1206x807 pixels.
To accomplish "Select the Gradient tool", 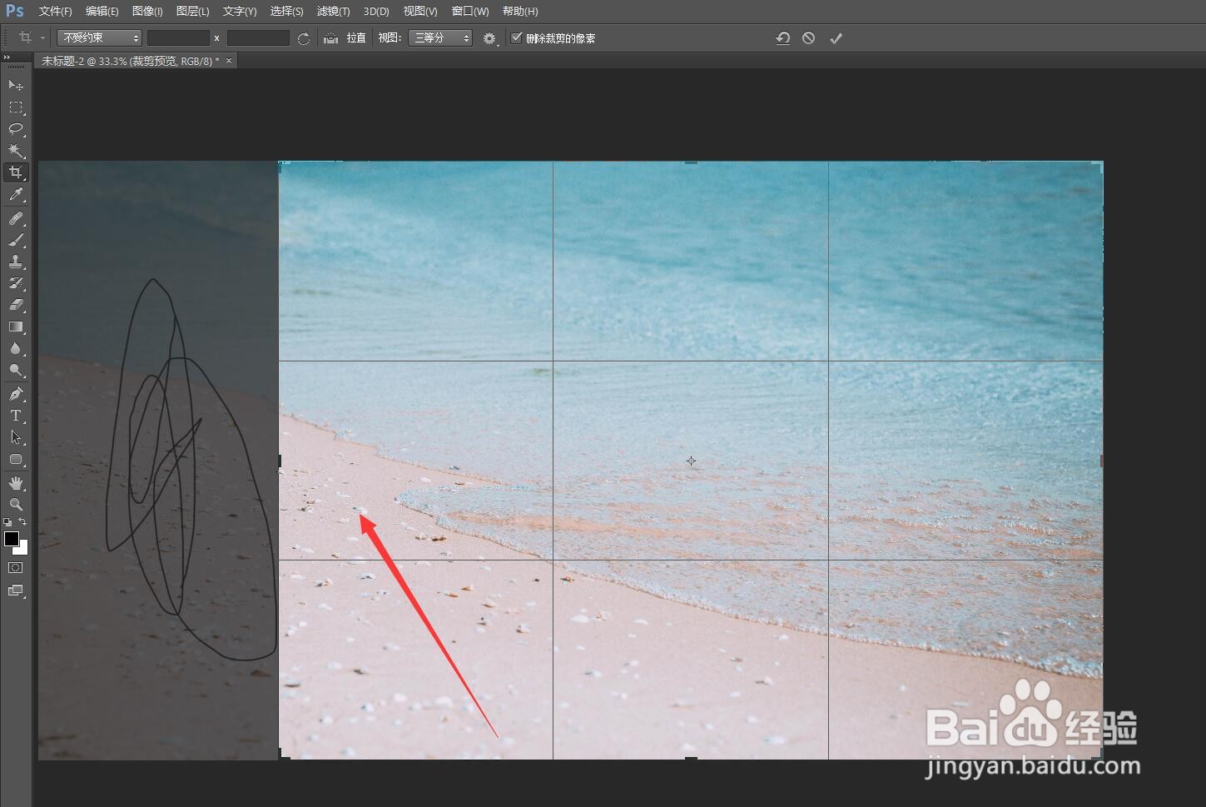I will click(15, 326).
